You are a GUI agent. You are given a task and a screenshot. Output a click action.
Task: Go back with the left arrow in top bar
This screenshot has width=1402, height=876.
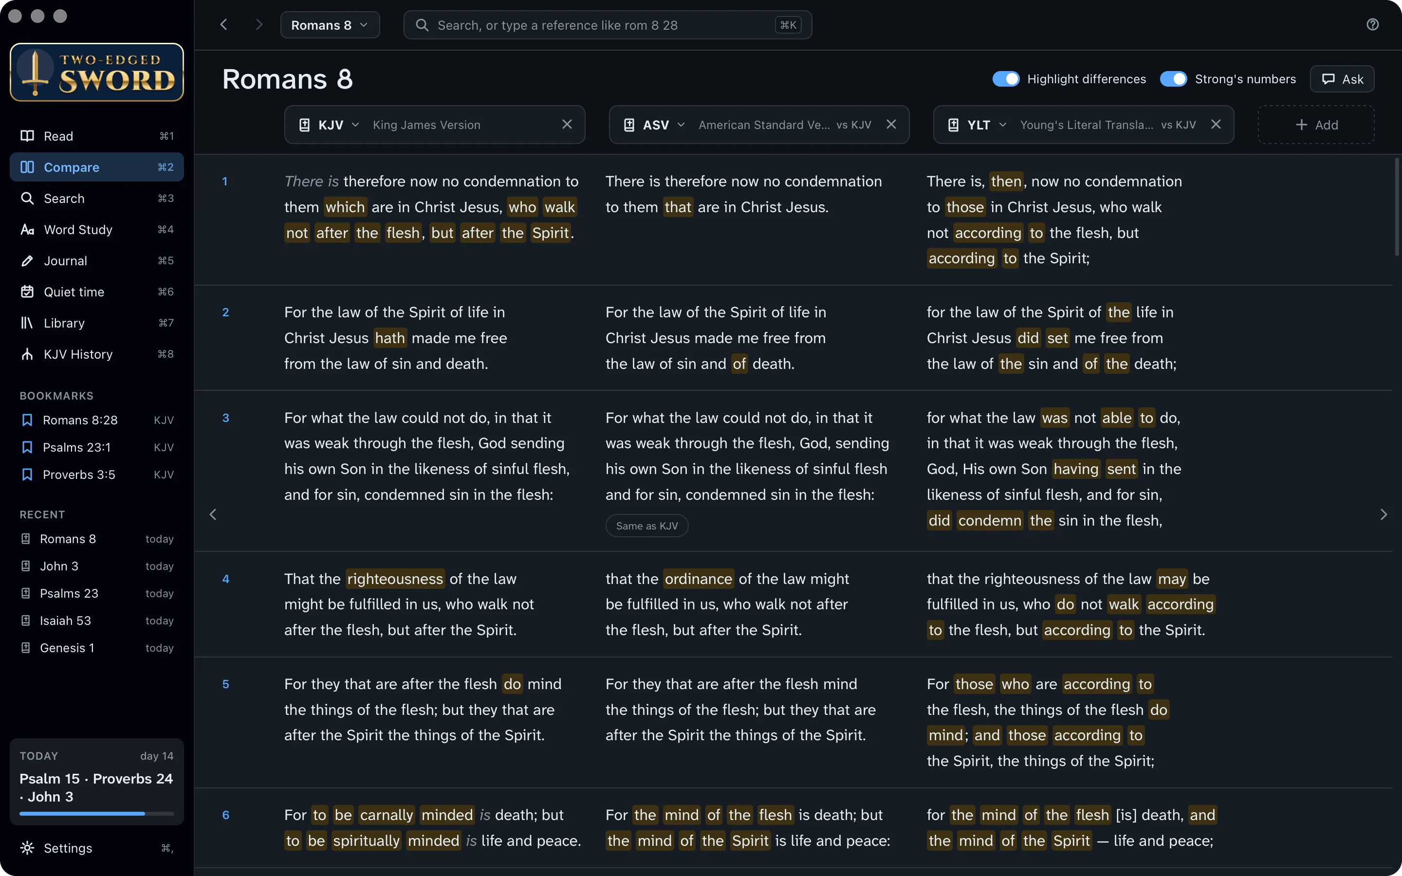point(224,24)
